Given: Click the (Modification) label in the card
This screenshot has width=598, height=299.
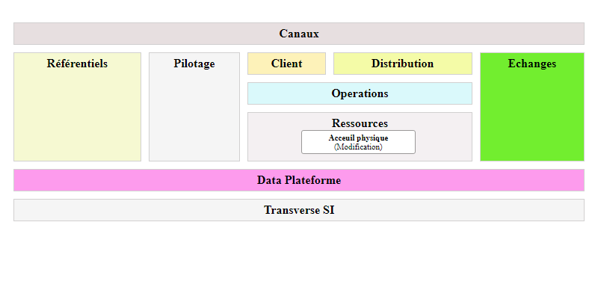Looking at the screenshot, I should click(x=358, y=147).
